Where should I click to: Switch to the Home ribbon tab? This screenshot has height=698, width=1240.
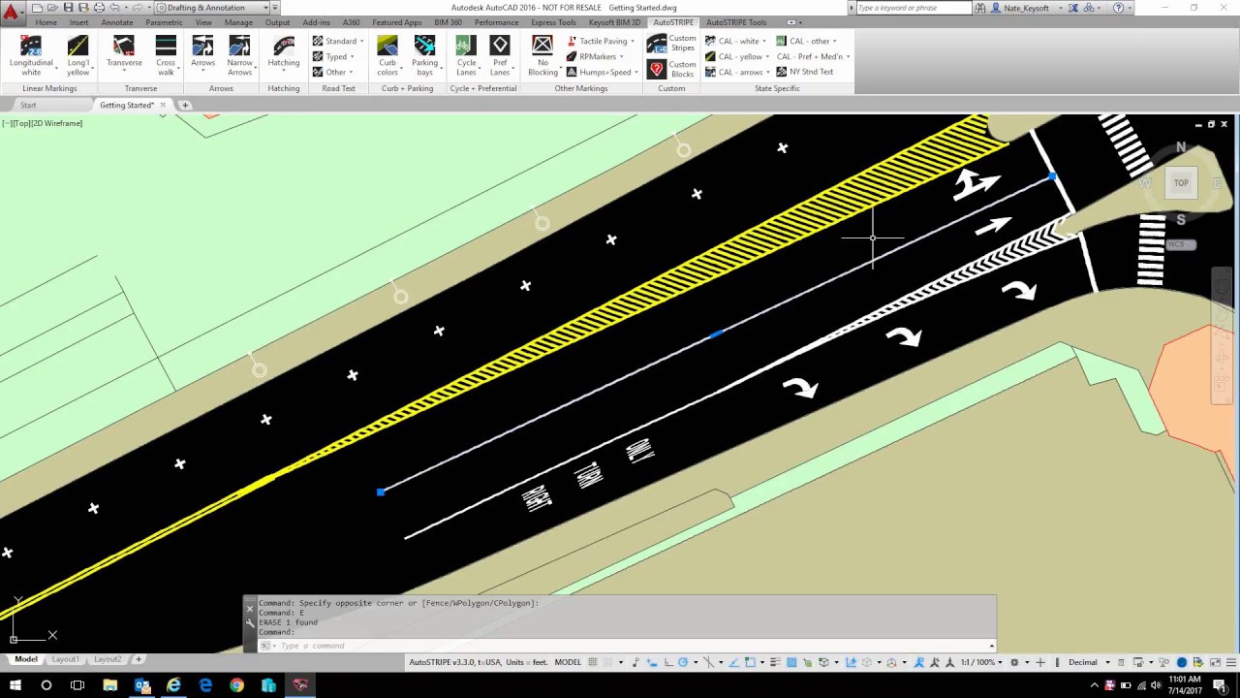tap(46, 22)
